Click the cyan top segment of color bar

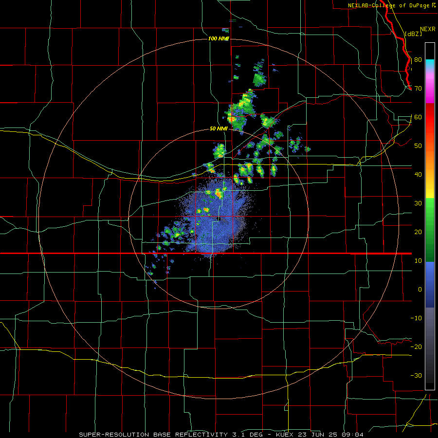click(x=430, y=63)
